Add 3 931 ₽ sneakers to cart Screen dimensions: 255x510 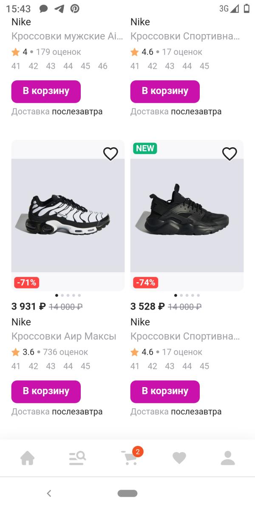tap(46, 391)
